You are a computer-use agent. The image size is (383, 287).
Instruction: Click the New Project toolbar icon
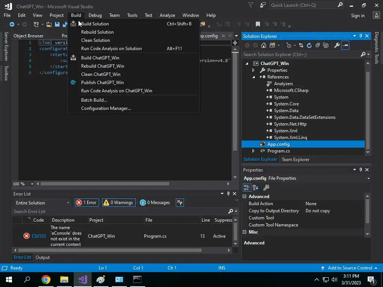click(36, 24)
